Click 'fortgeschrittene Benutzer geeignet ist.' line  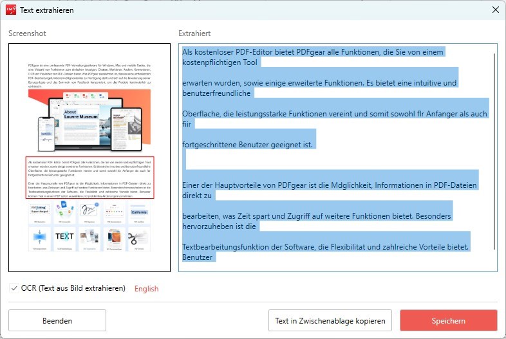point(247,145)
